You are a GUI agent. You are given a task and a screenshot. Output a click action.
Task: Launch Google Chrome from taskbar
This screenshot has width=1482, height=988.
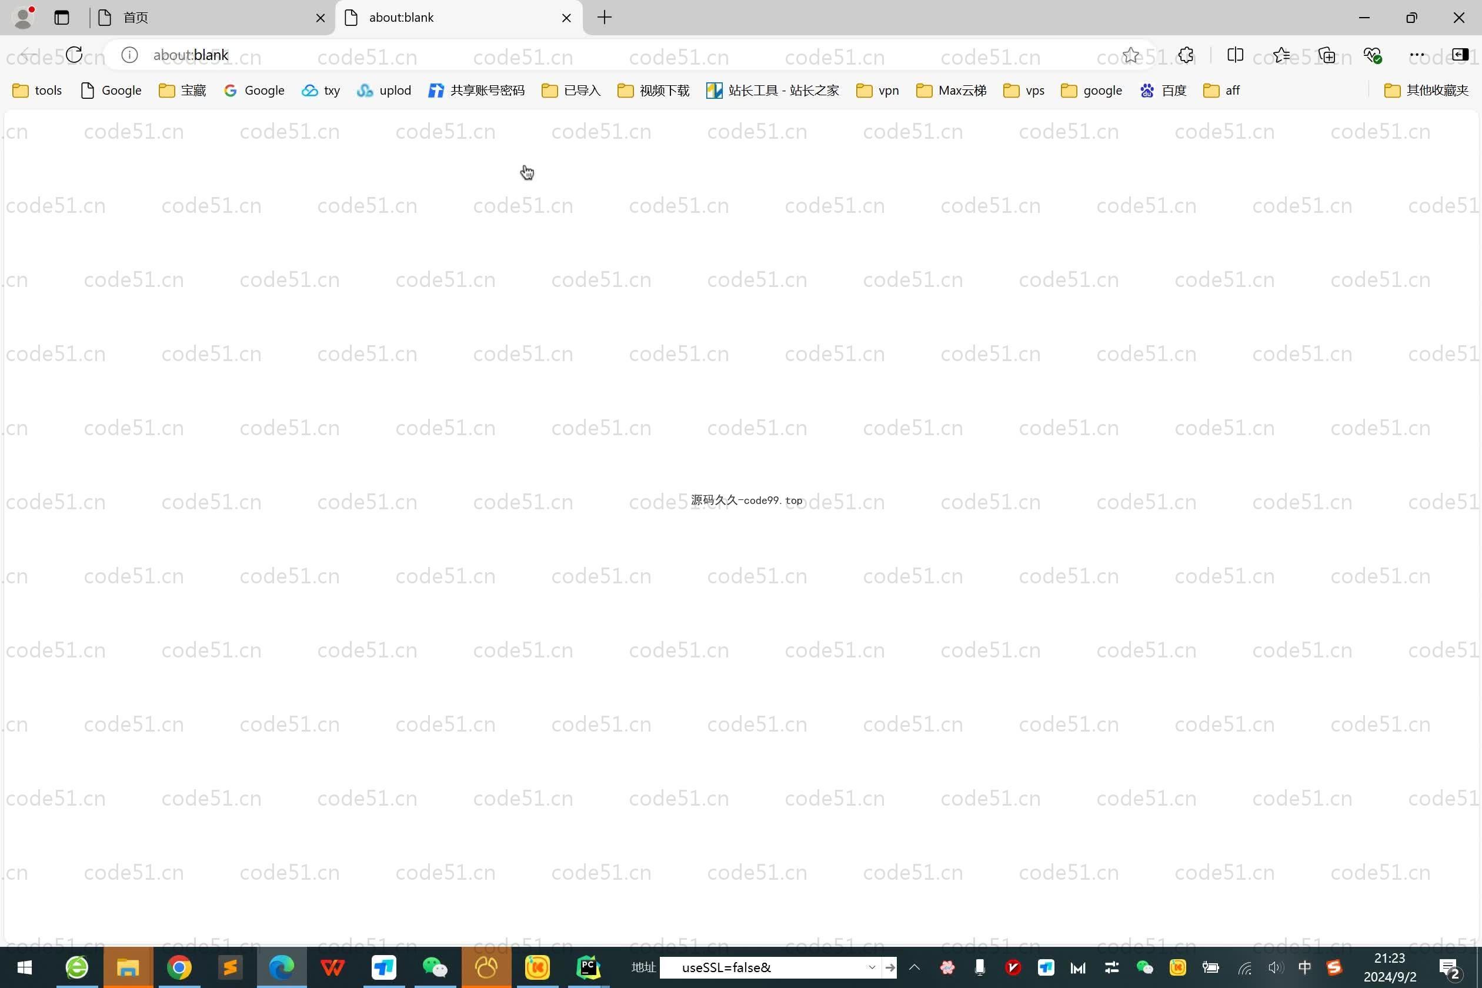coord(179,967)
